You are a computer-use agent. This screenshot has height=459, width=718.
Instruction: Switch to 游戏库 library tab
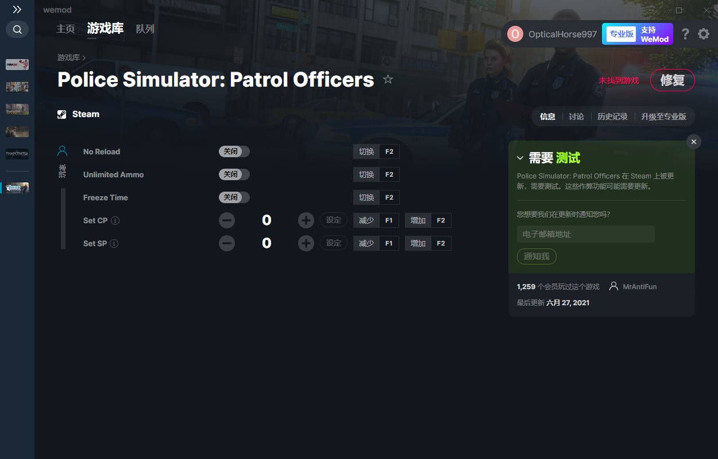pyautogui.click(x=105, y=29)
